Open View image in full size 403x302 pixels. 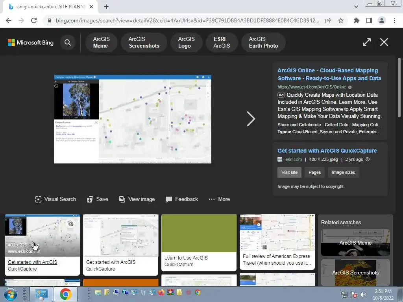click(137, 199)
